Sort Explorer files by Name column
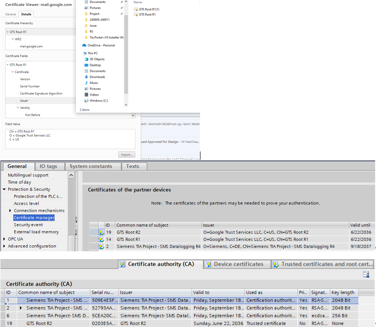Screen dimensions: 376x327 (138, 2)
